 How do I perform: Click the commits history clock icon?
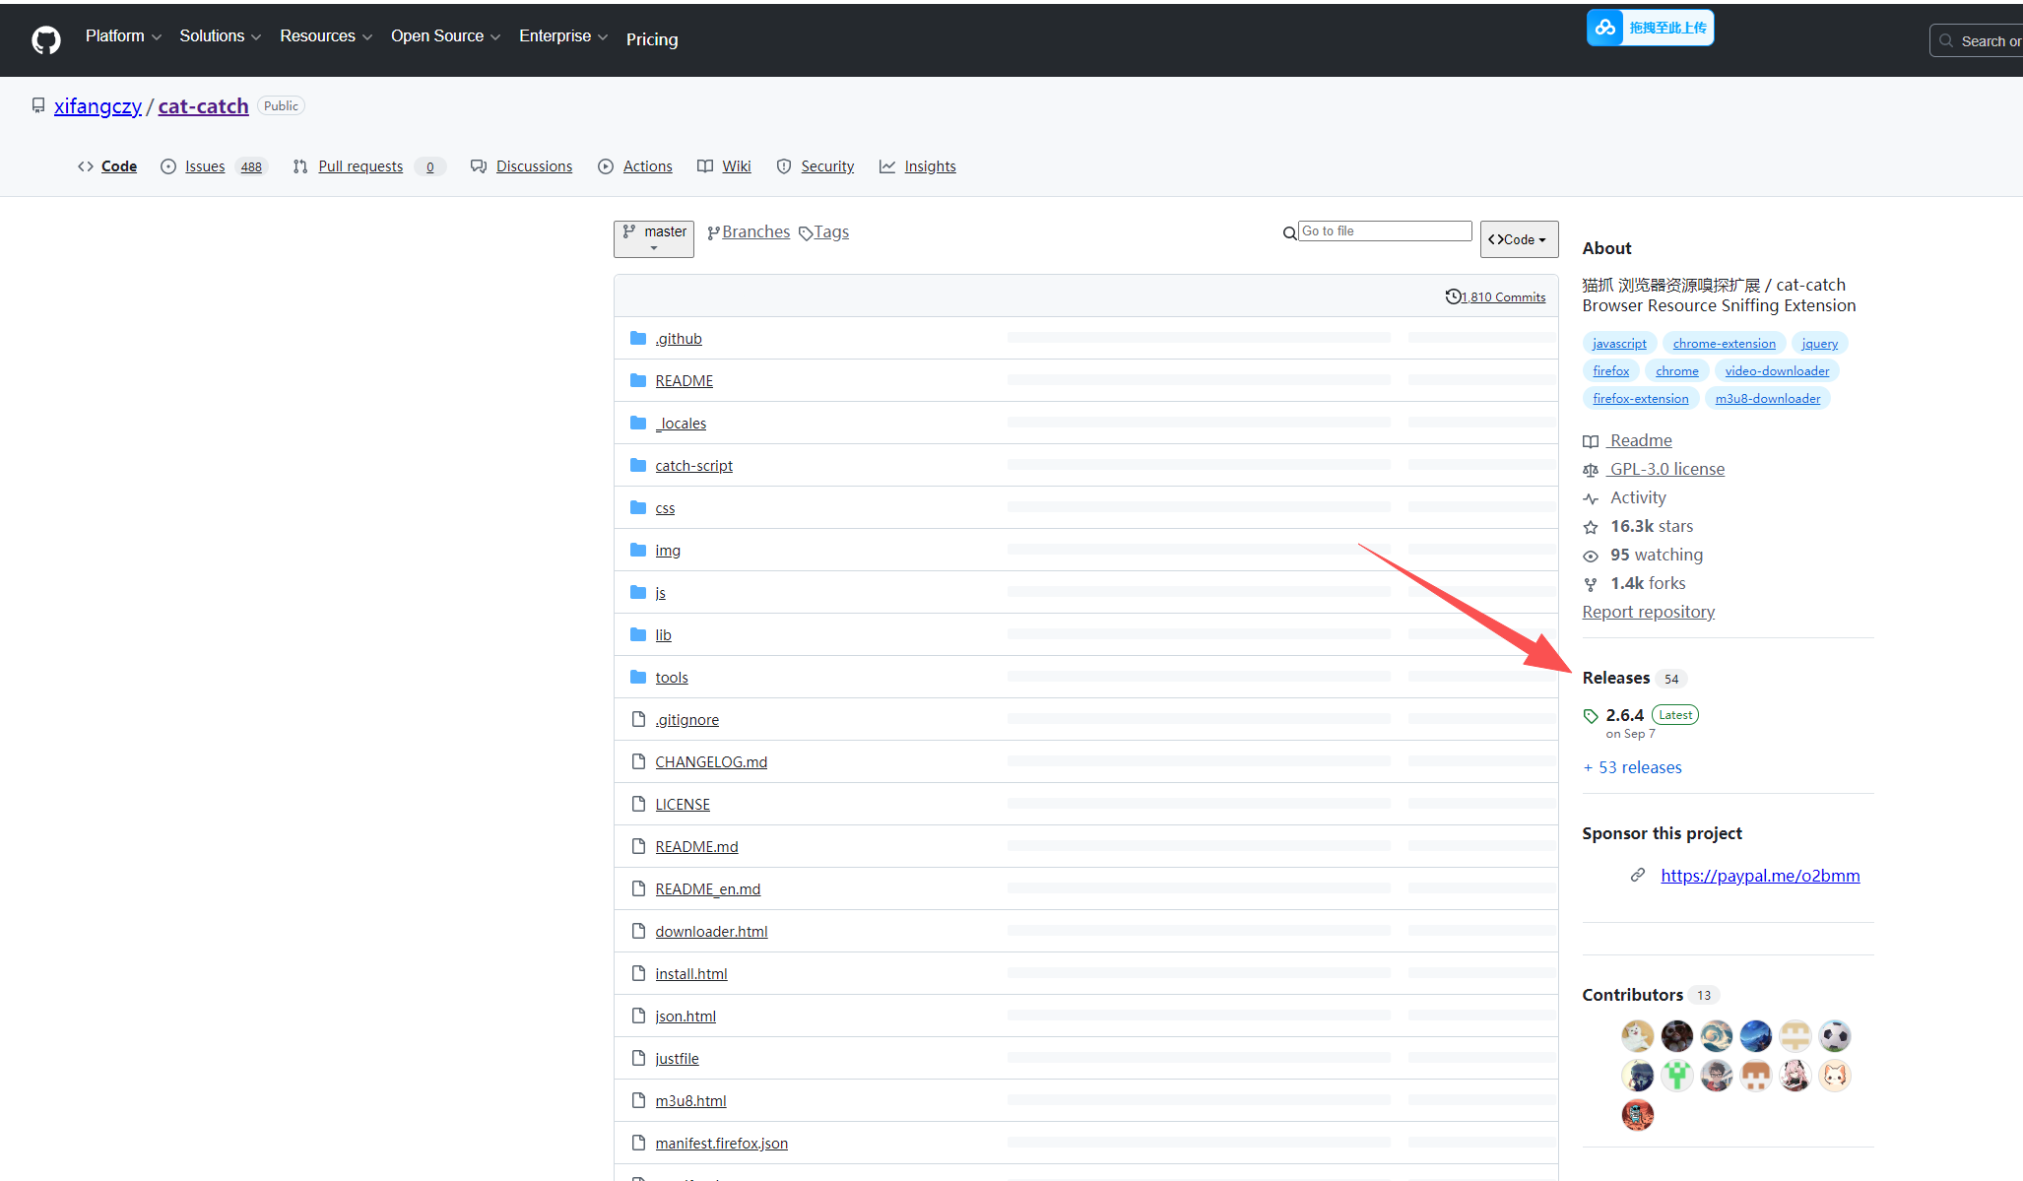pyautogui.click(x=1453, y=296)
